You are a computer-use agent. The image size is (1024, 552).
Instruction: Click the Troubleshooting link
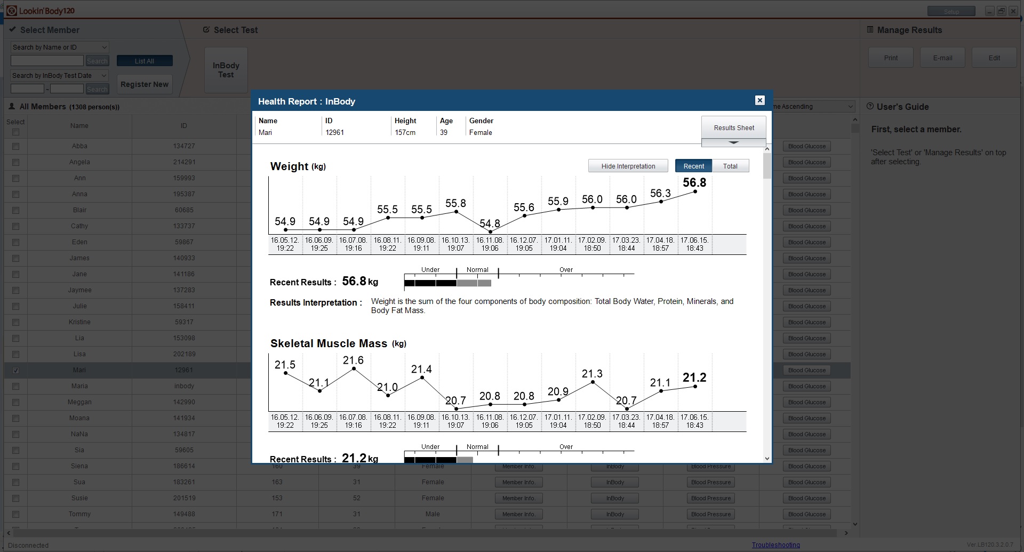click(775, 545)
